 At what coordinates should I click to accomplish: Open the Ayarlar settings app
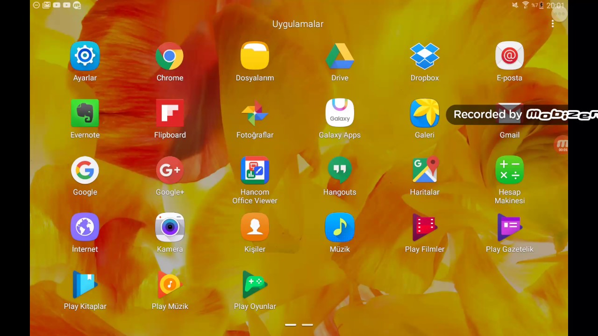click(85, 56)
